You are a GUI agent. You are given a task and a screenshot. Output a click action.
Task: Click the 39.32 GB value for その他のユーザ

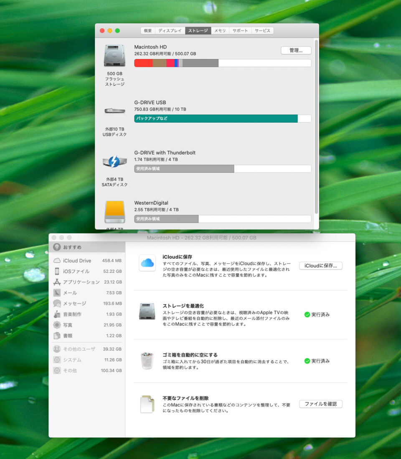(112, 349)
